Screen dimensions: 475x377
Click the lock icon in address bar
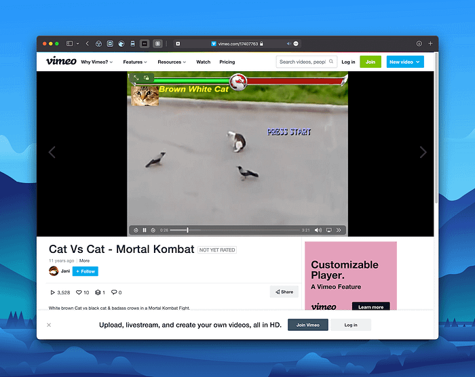tap(261, 43)
